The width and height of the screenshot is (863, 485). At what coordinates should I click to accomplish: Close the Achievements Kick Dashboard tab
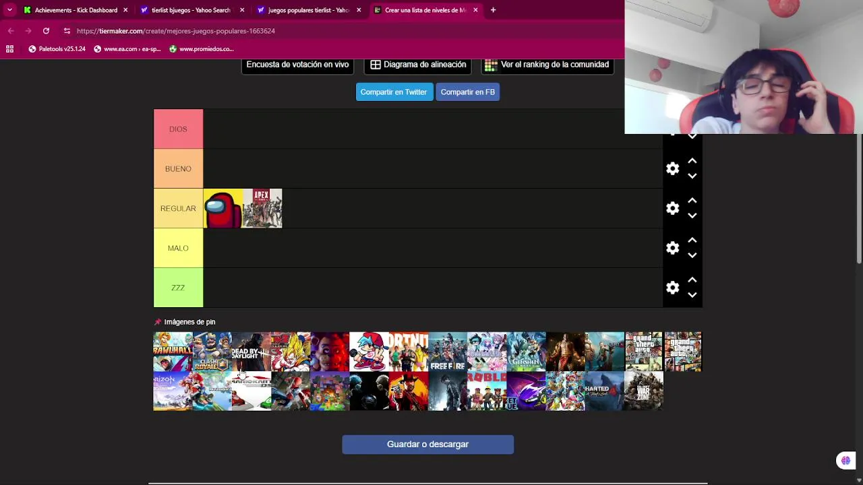125,10
